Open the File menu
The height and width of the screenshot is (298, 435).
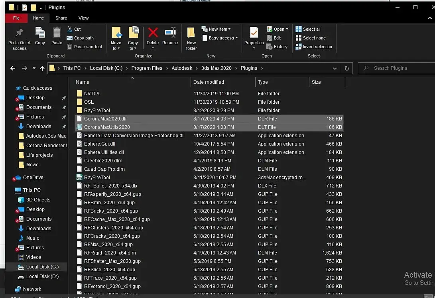point(16,18)
